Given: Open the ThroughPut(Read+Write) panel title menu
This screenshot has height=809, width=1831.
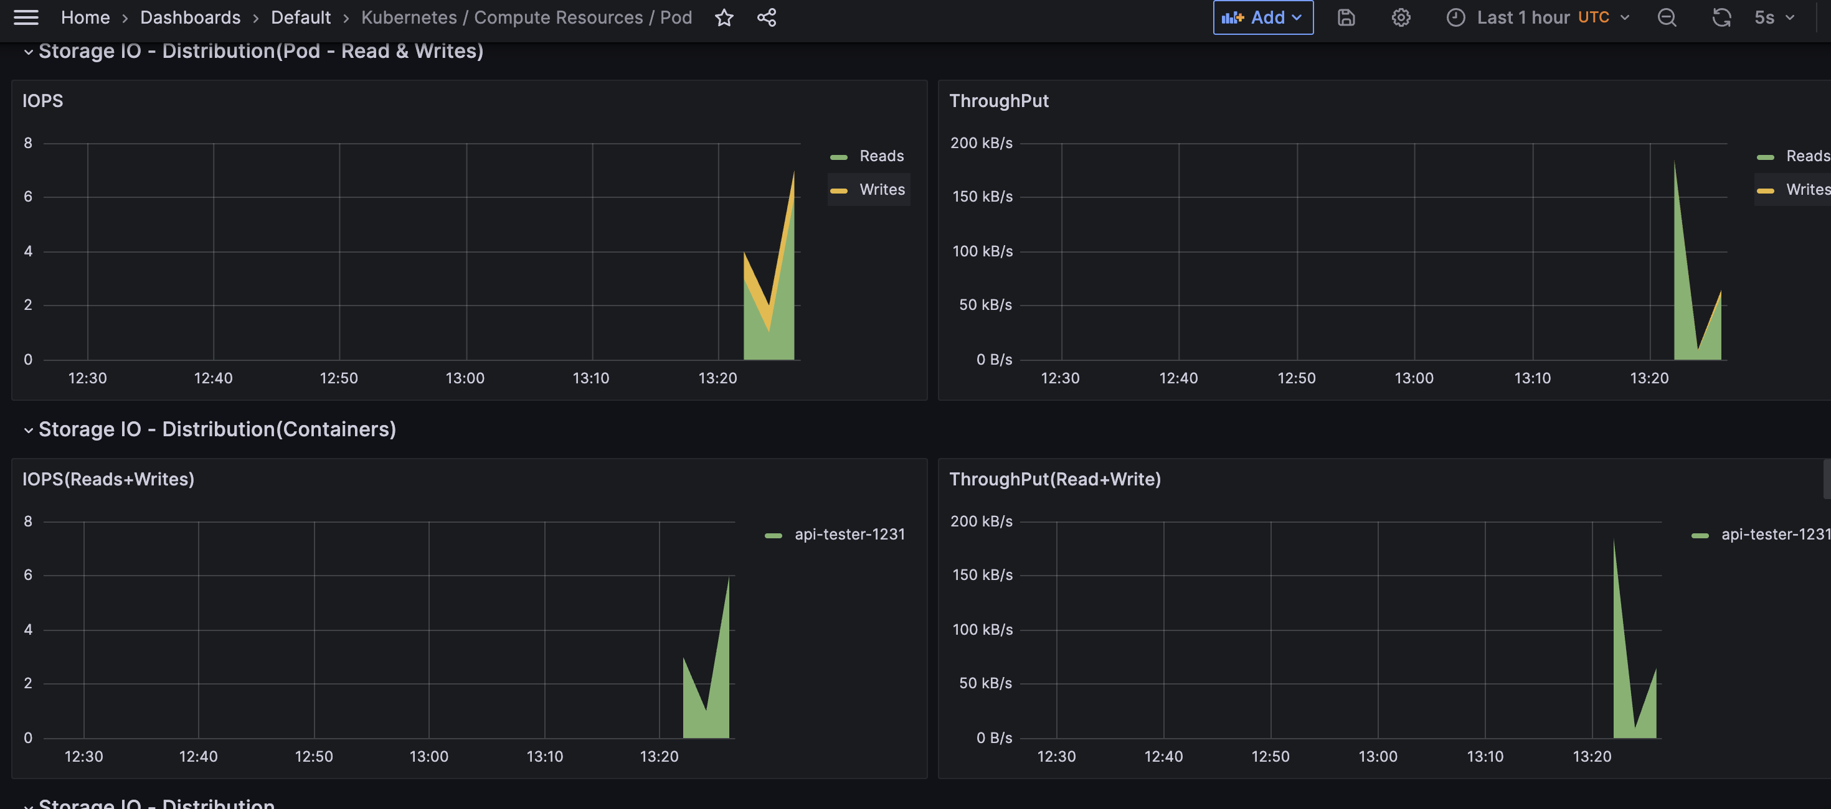Looking at the screenshot, I should [1055, 479].
